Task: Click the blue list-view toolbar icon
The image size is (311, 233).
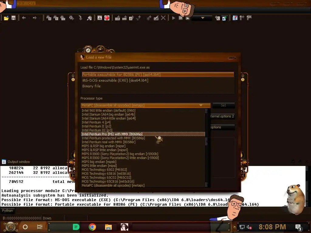Action: click(235, 18)
